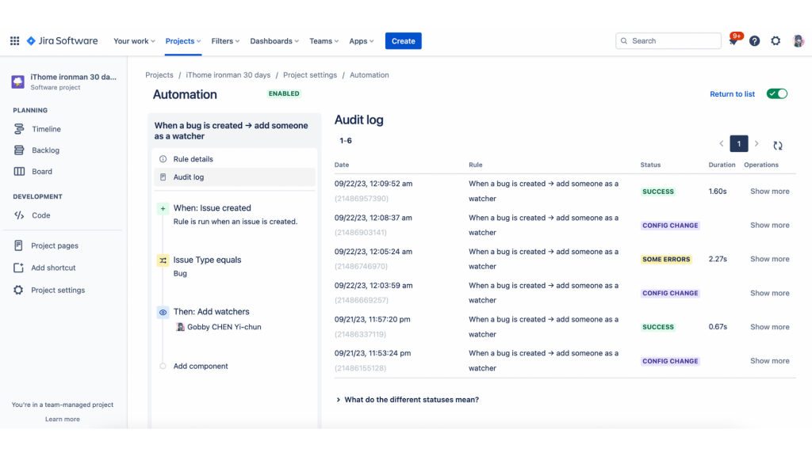Viewport: 812px width, 456px height.
Task: Click Add component in the rule
Action: point(201,366)
